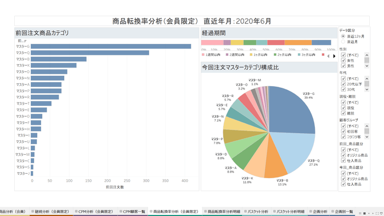Toggle コツコツ客 checkbox
The image size is (384, 216).
click(343, 137)
